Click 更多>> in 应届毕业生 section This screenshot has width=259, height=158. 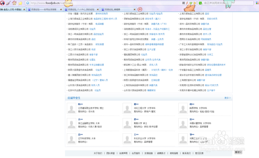(x=228, y=98)
